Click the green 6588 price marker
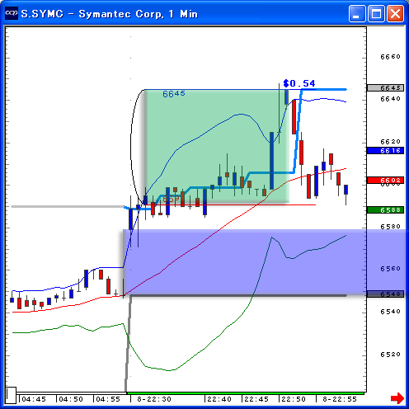 385,210
